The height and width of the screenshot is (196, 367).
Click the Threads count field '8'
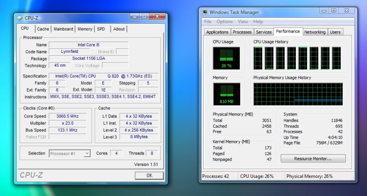pos(152,153)
